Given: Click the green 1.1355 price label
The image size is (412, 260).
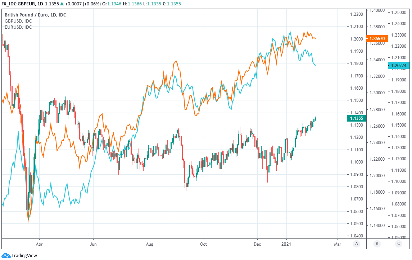Looking at the screenshot, I should click(x=356, y=118).
